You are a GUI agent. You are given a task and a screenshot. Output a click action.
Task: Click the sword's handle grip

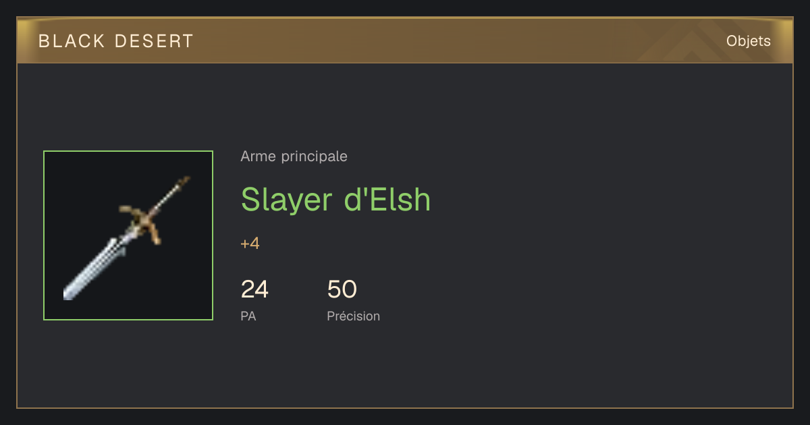166,198
